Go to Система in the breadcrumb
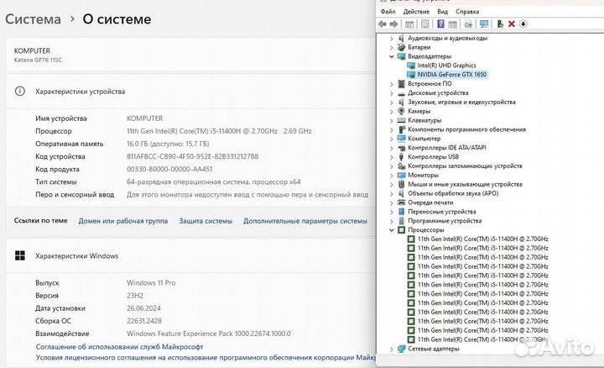Screen dimensions: 604x368 pyautogui.click(x=33, y=18)
